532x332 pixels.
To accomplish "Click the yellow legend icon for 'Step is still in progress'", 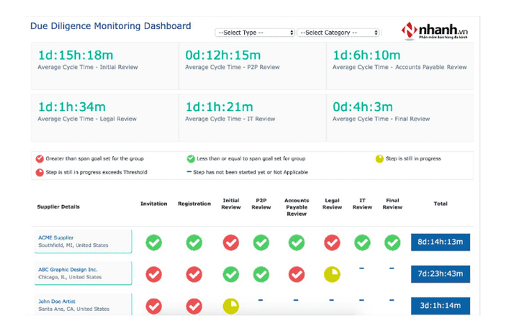I will 380,158.
